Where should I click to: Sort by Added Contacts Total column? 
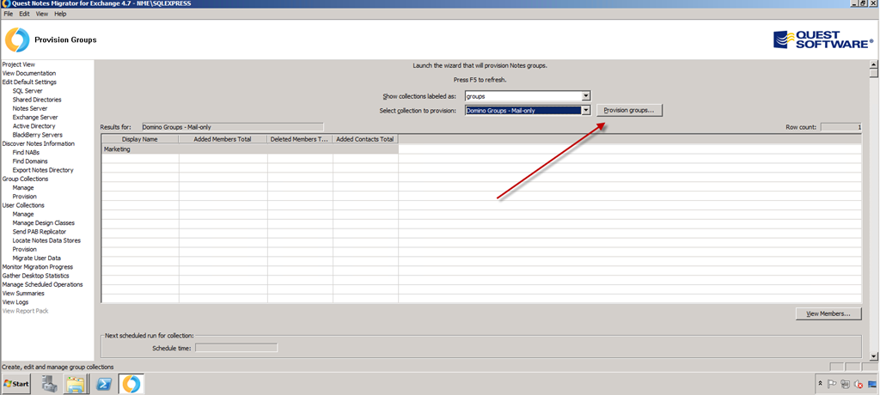[365, 139]
